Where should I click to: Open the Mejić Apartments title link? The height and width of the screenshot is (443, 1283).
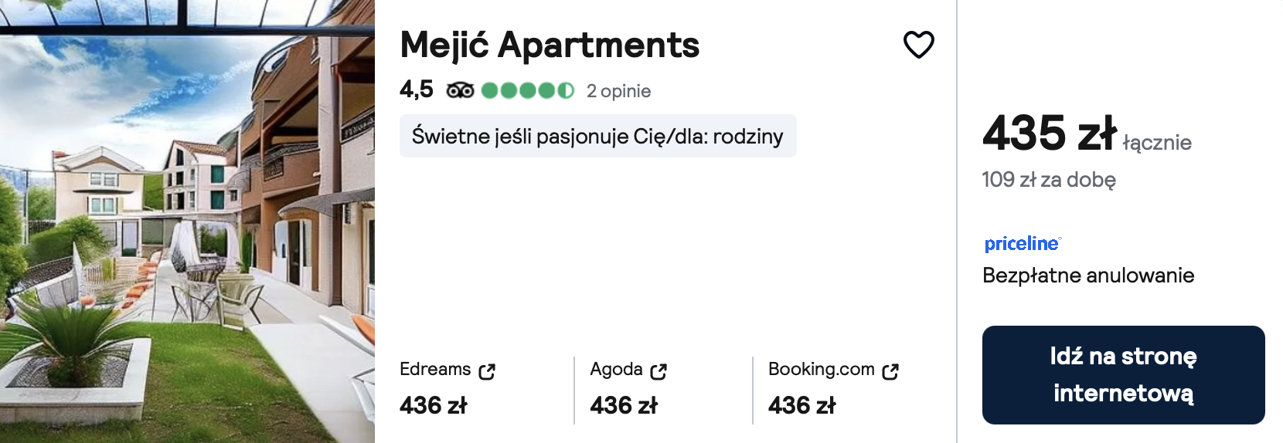[550, 45]
